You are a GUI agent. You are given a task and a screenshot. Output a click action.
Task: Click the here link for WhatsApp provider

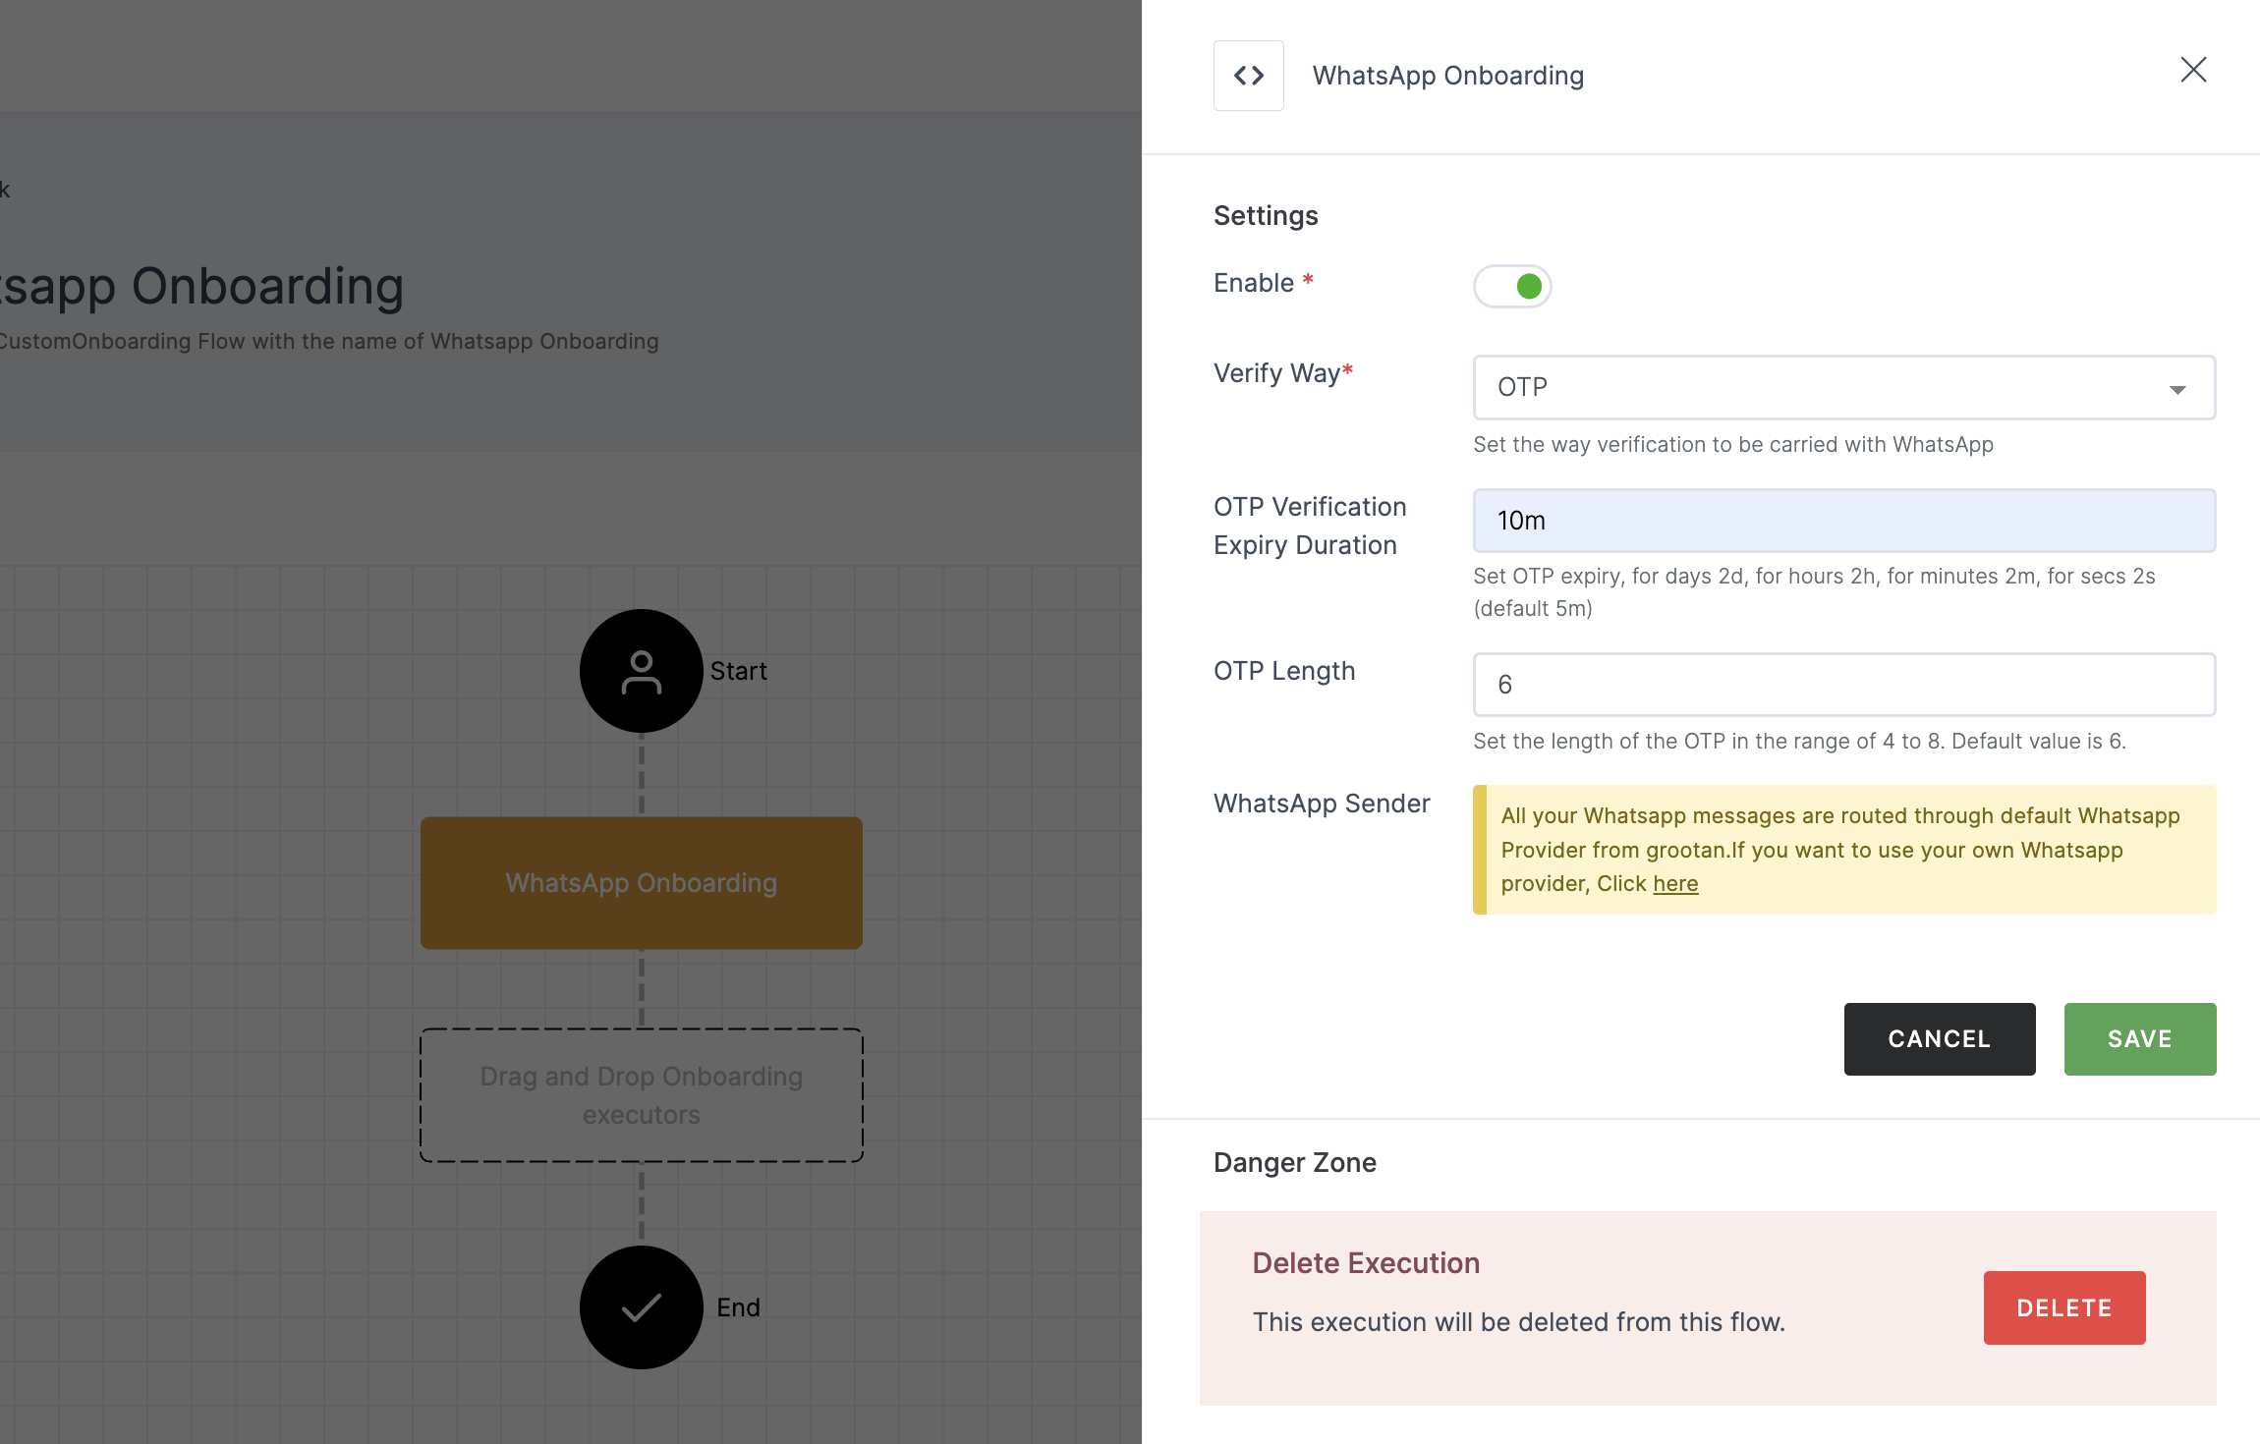[1675, 882]
